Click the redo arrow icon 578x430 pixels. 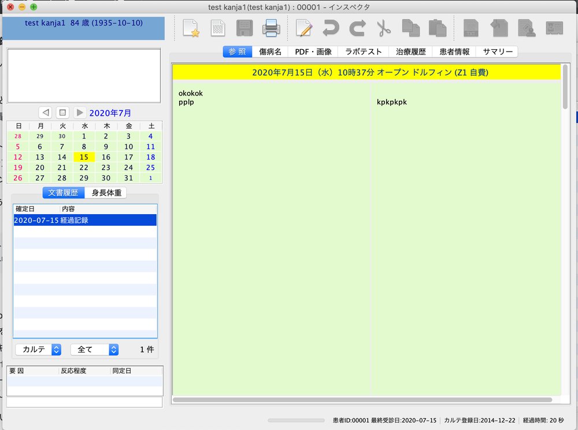357,28
